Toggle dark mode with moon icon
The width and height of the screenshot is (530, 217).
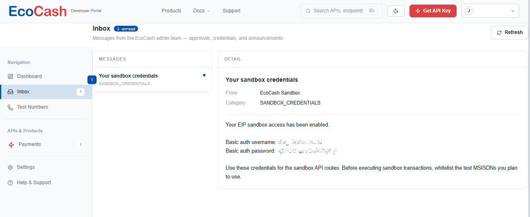tap(396, 11)
